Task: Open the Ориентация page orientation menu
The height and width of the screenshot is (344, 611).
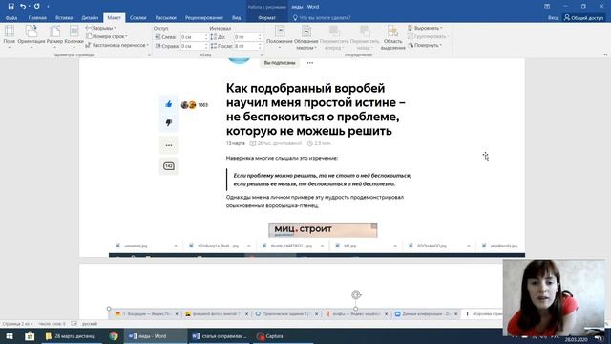Action: pos(32,37)
